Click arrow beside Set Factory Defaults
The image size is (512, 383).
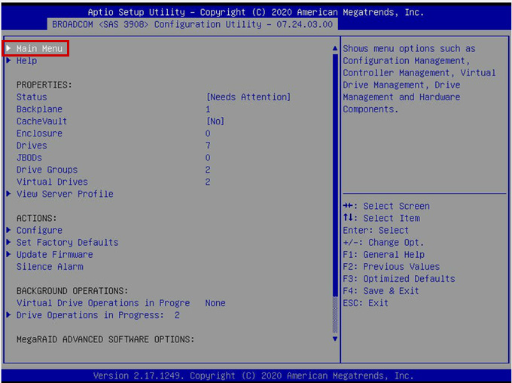coord(8,242)
